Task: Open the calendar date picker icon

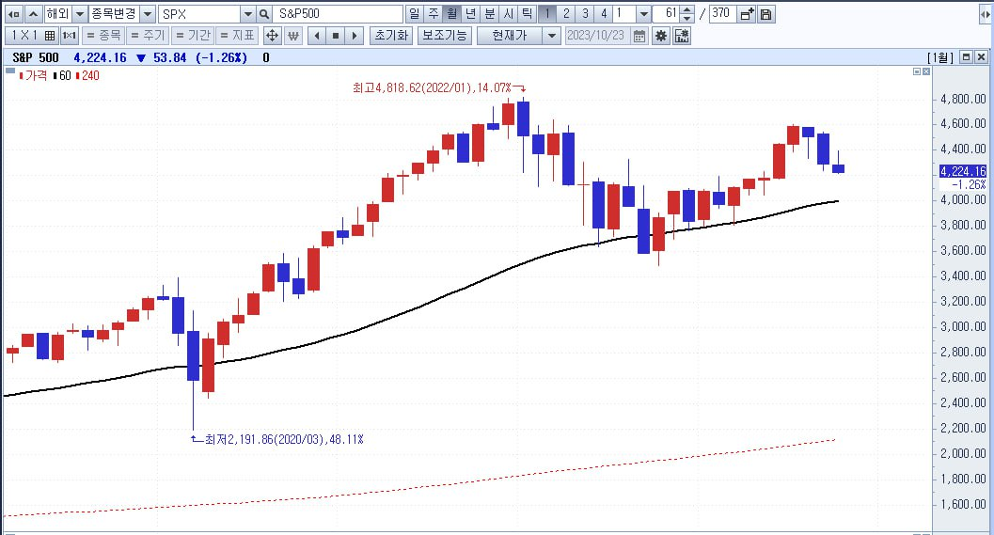Action: pos(639,36)
